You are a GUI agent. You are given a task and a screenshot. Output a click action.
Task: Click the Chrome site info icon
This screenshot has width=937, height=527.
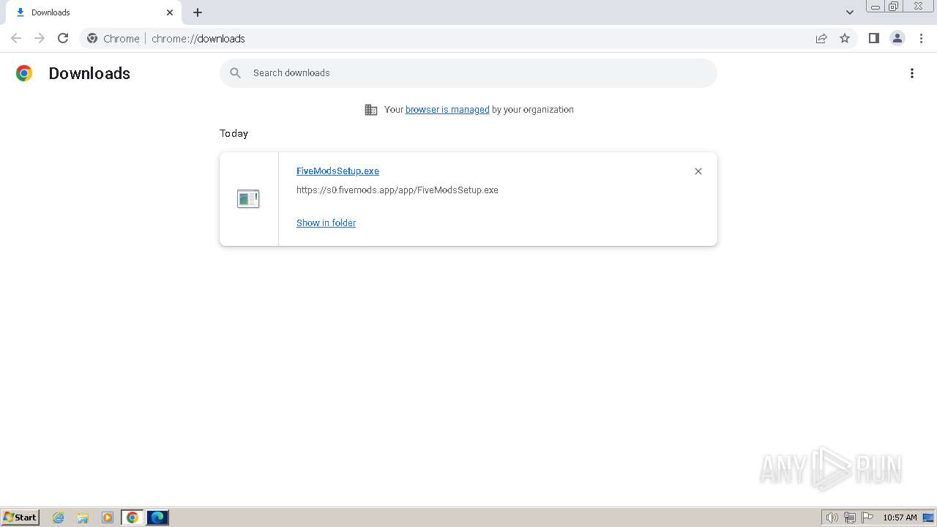pyautogui.click(x=92, y=39)
